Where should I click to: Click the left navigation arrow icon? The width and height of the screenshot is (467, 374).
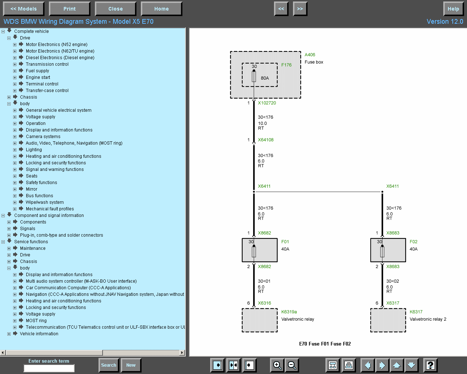pos(367,365)
